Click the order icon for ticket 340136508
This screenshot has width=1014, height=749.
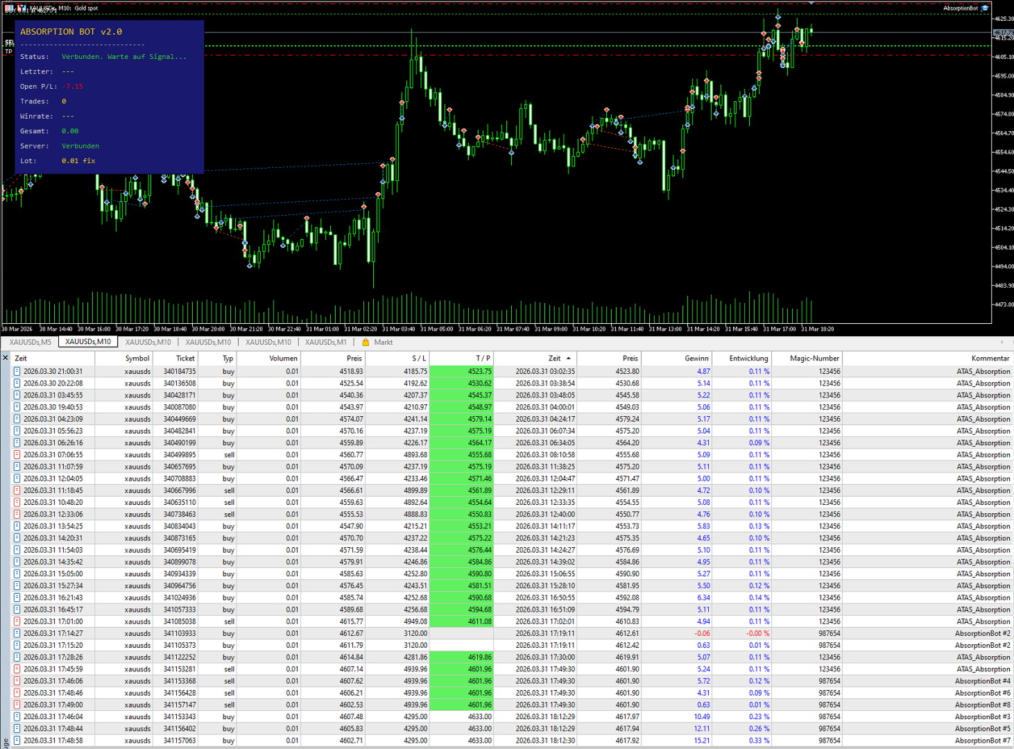click(17, 384)
